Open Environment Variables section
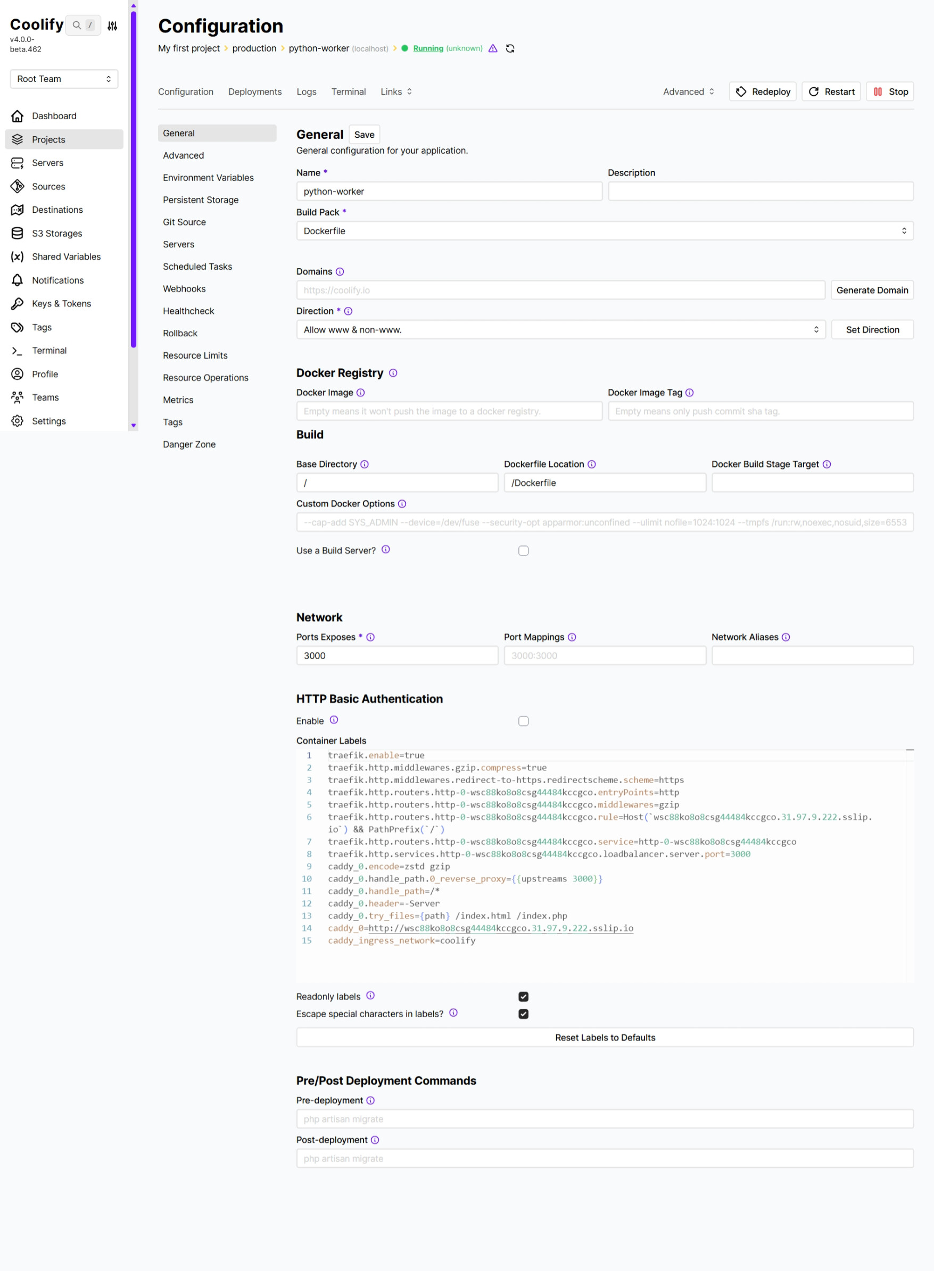The image size is (934, 1271). point(208,178)
